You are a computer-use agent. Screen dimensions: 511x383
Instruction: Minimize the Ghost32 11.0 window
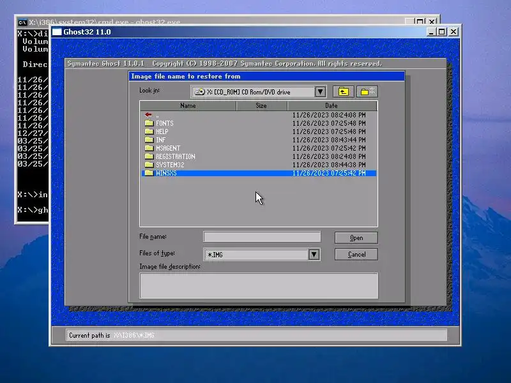(x=431, y=32)
